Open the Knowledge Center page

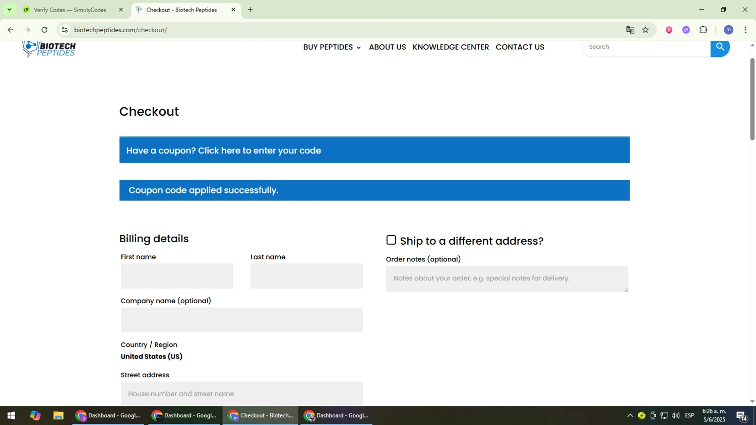[x=451, y=47]
